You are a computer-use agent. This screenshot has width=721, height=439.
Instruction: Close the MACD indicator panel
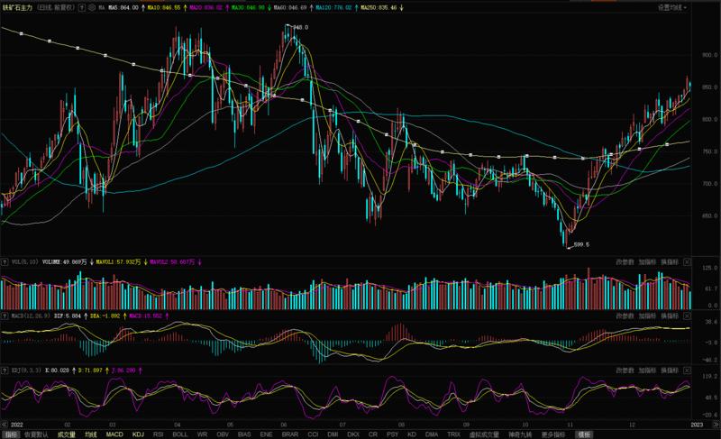[x=687, y=316]
